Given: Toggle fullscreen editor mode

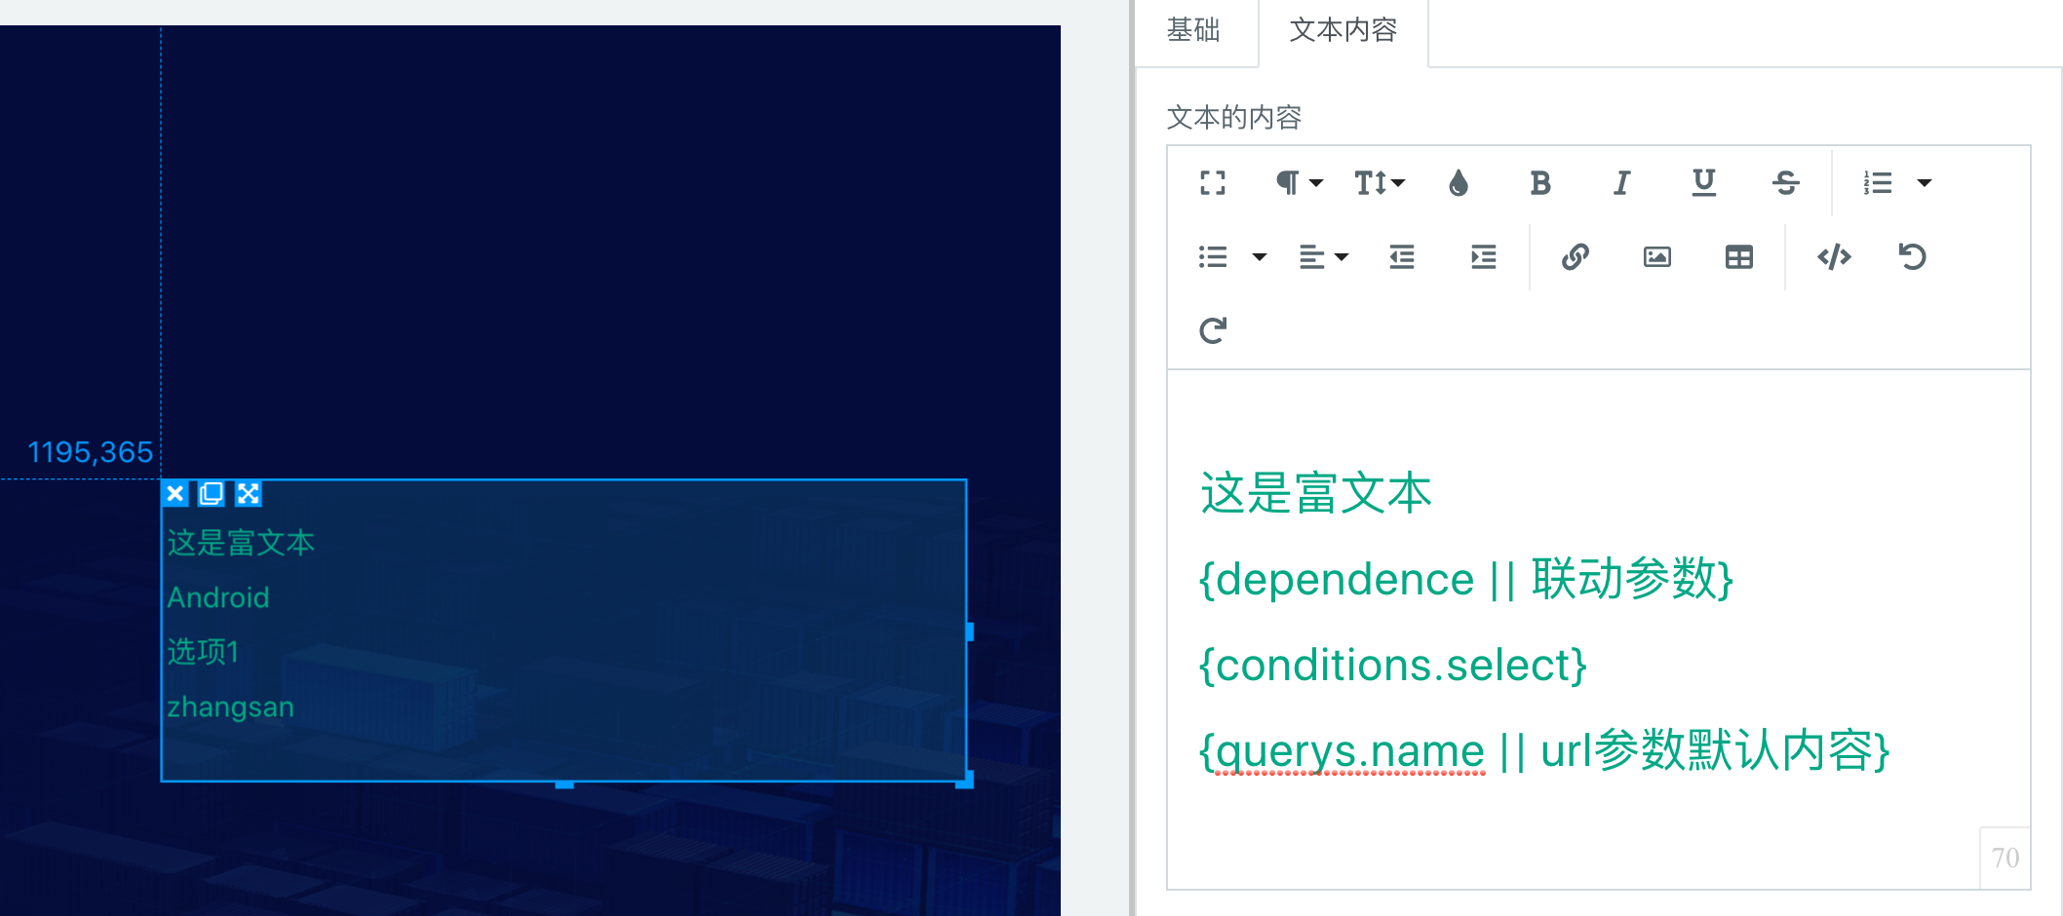Looking at the screenshot, I should point(1213,183).
